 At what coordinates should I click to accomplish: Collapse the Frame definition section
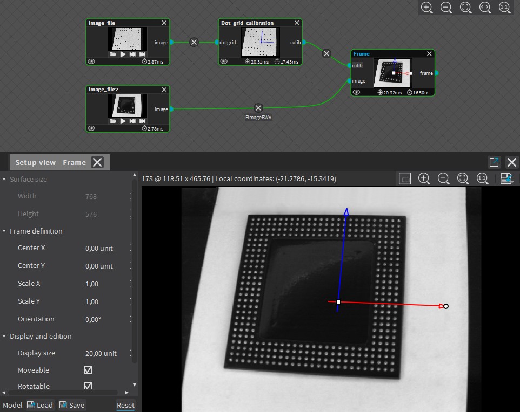[4, 231]
